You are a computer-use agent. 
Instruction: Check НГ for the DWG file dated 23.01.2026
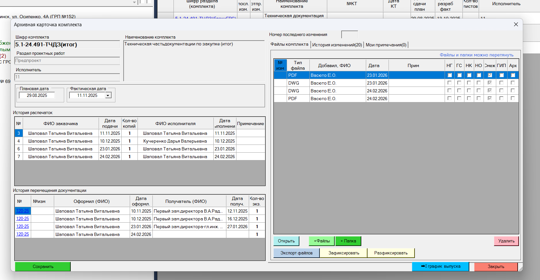pyautogui.click(x=450, y=83)
